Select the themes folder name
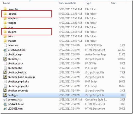 [12, 41]
